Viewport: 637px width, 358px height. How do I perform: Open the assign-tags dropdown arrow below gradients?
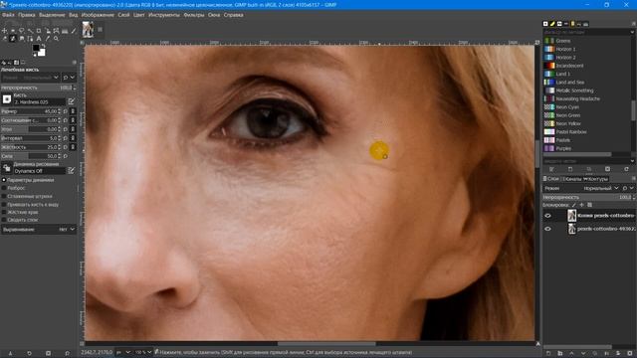click(x=632, y=161)
